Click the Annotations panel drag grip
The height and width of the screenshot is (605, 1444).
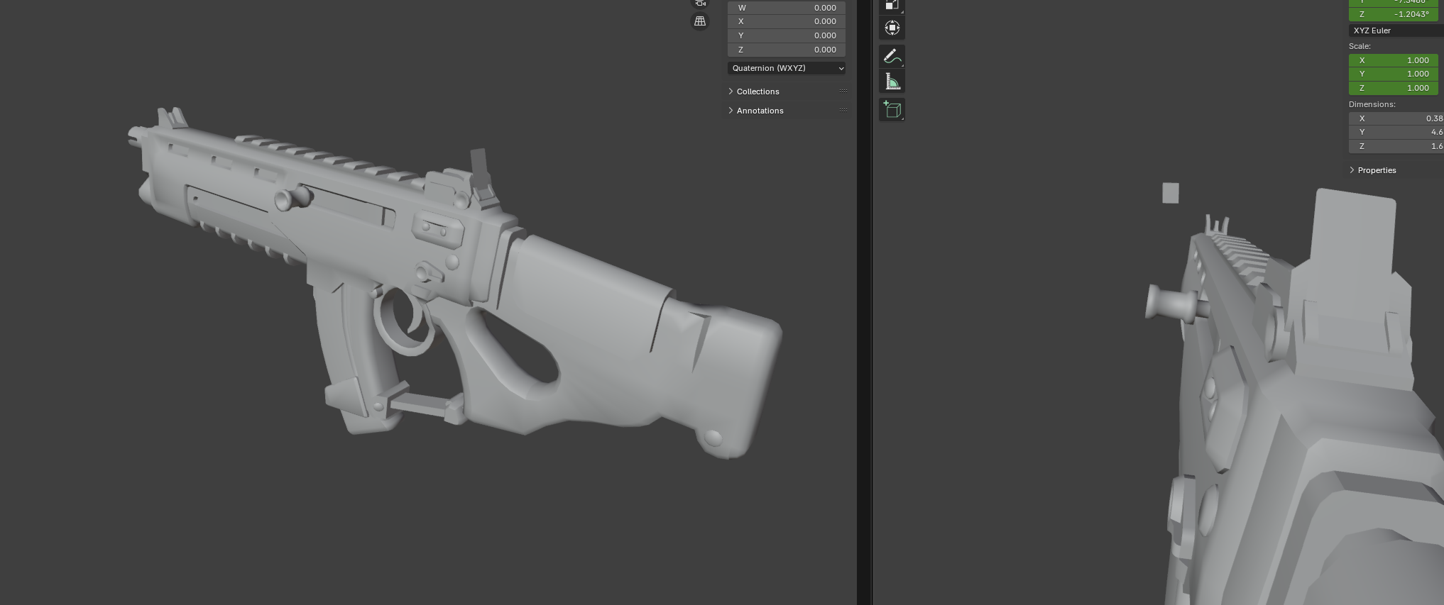click(843, 111)
